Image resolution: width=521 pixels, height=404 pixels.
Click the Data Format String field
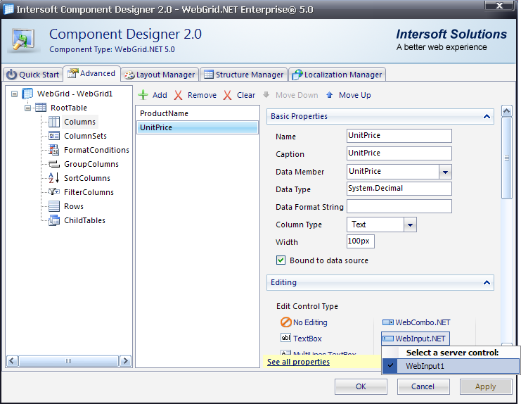(x=399, y=207)
